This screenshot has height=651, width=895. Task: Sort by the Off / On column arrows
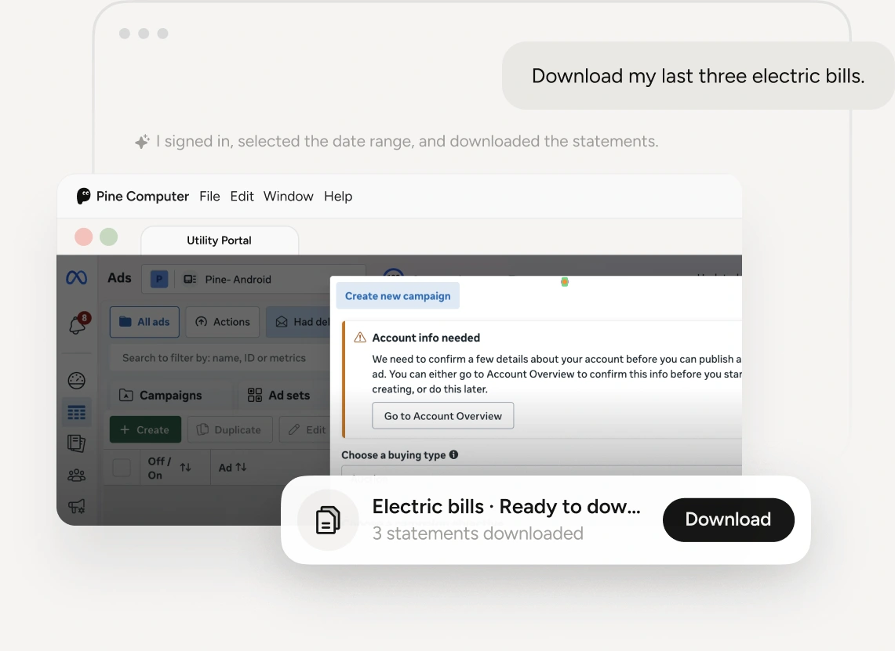pos(185,468)
